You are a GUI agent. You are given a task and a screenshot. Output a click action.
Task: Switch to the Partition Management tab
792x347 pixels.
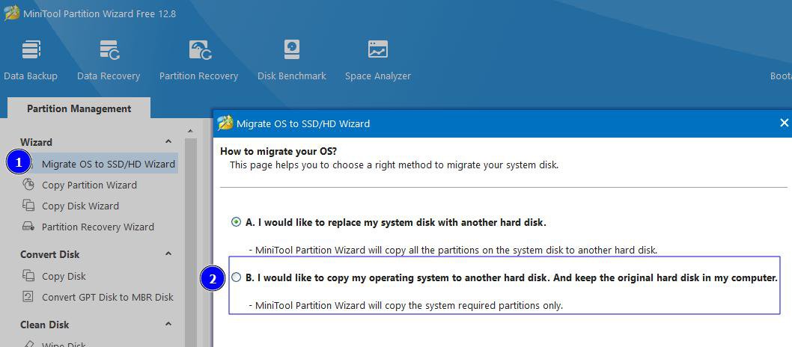(79, 108)
